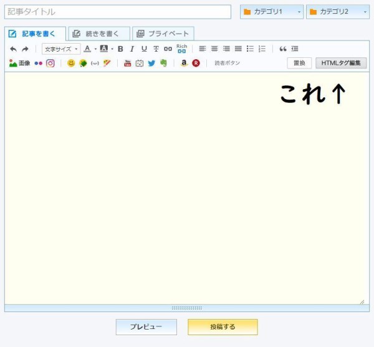374x347 pixels.
Task: Switch to the 続きを書く tab
Action: [99, 34]
